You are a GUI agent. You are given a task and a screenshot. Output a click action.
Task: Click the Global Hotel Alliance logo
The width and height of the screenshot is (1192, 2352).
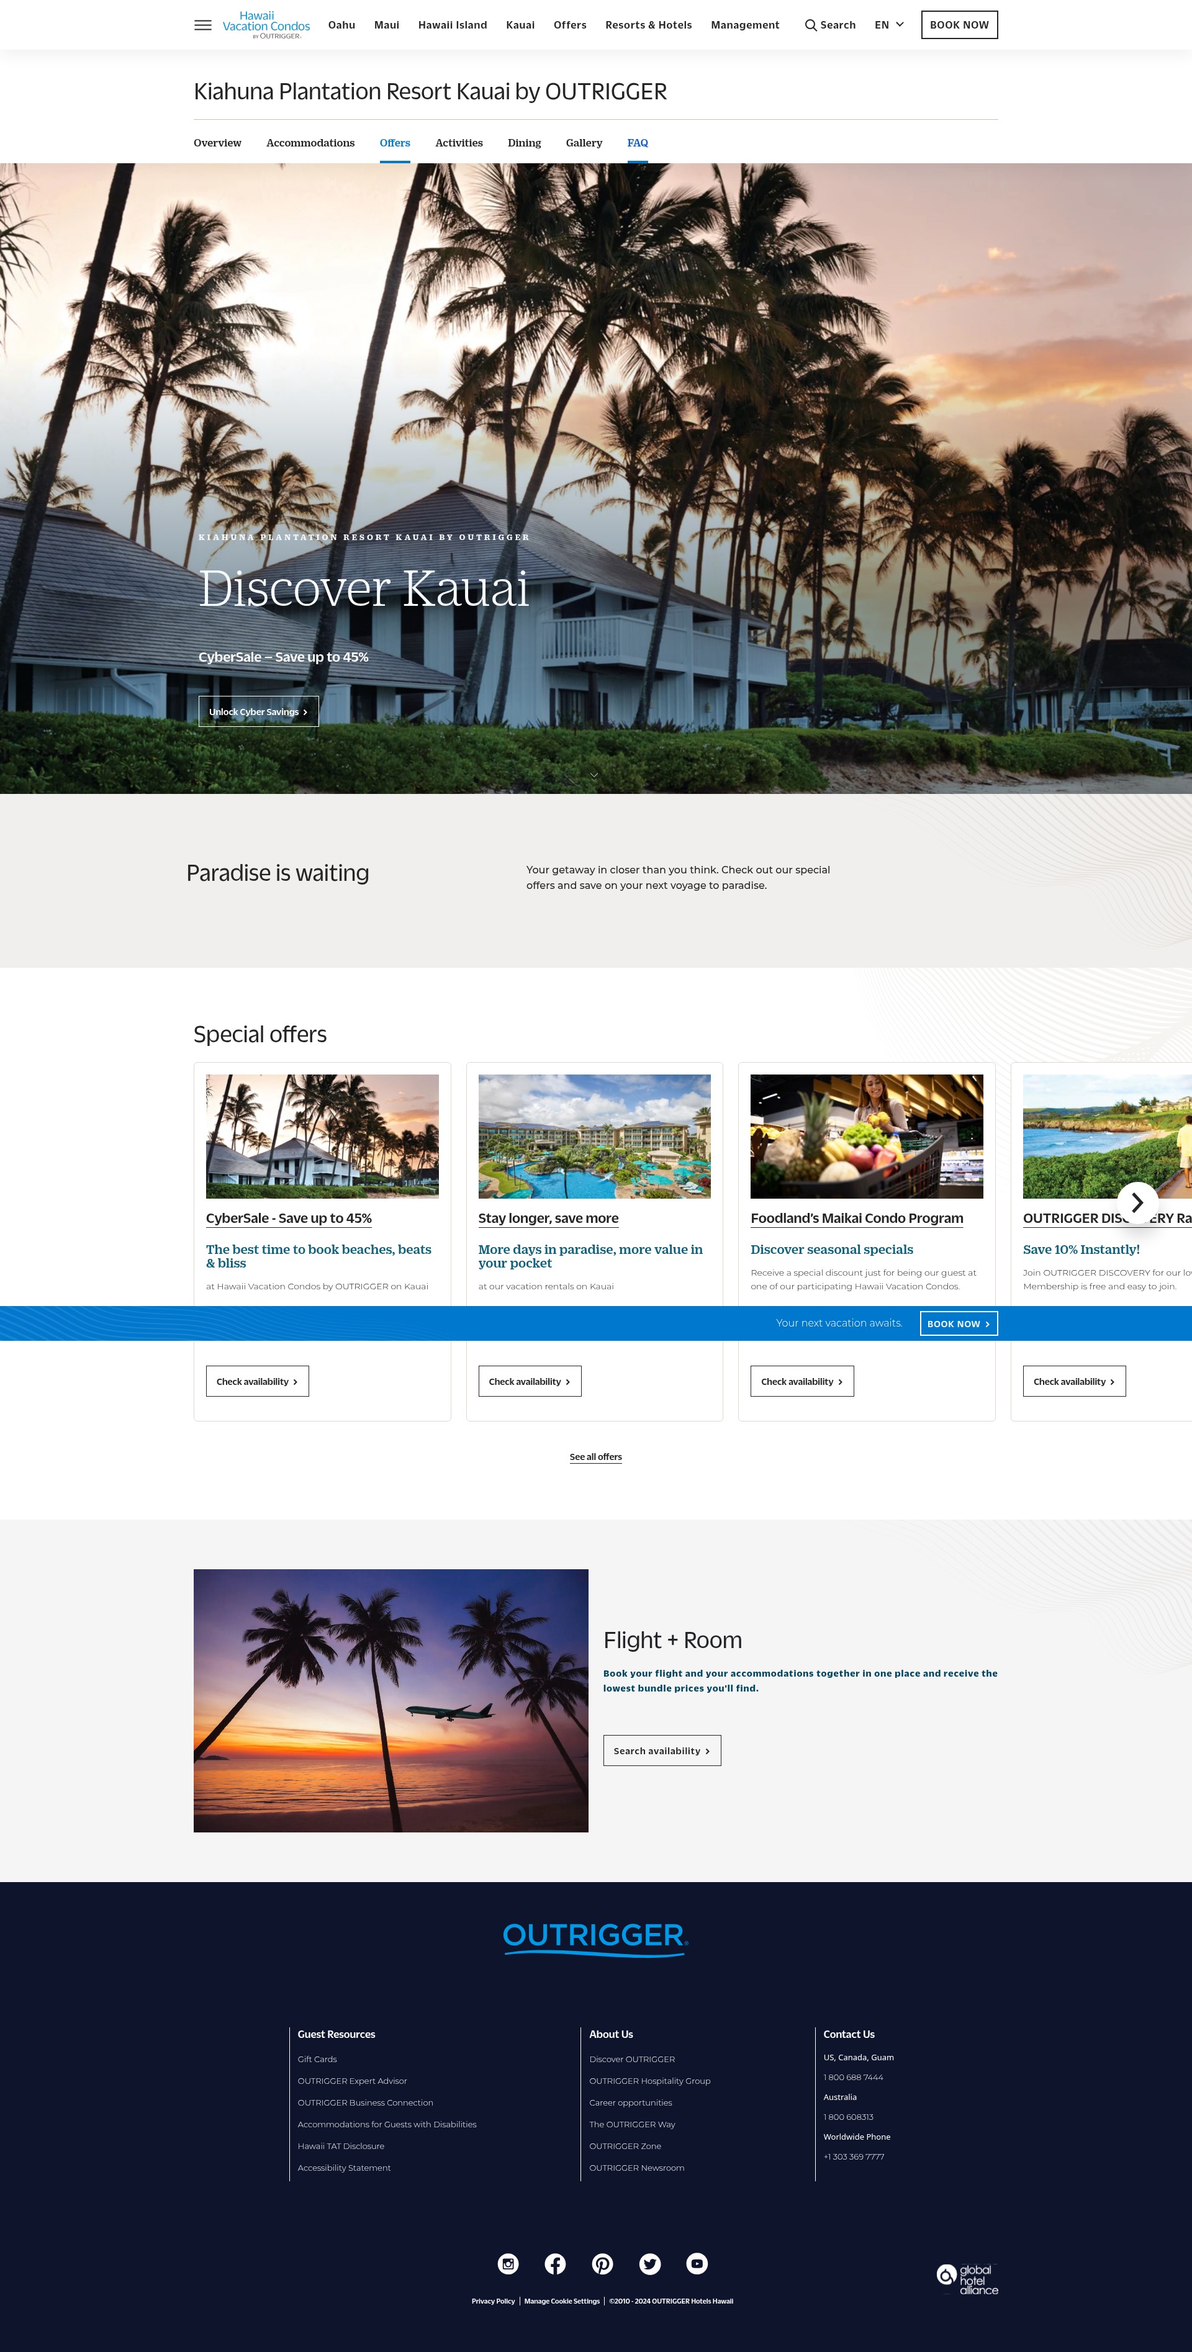(967, 2280)
